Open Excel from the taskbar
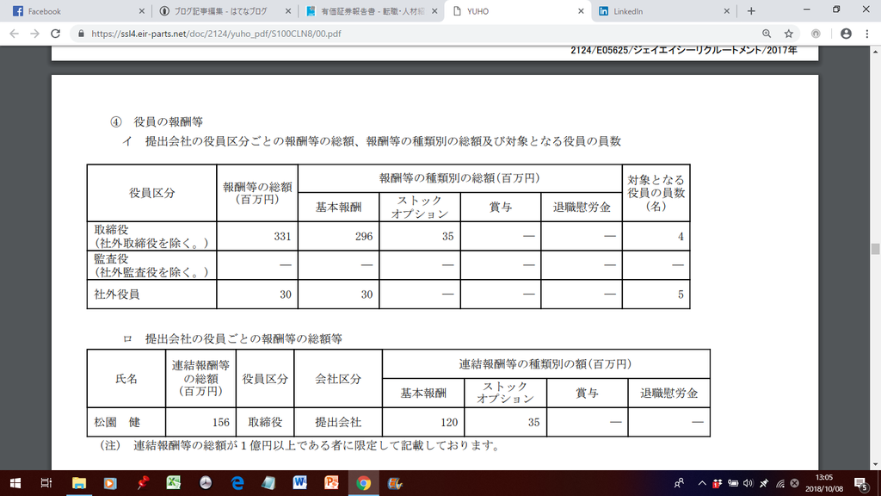Screen dimensions: 881x496 [x=174, y=483]
